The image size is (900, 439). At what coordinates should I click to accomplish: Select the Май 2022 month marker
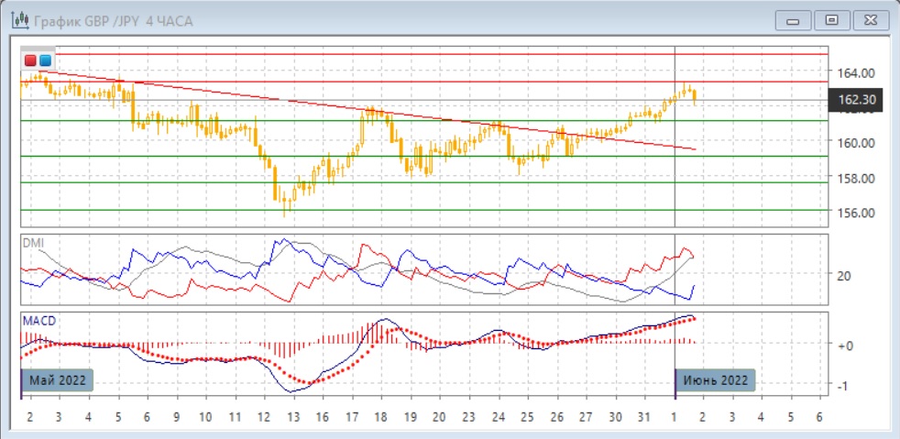[x=60, y=380]
